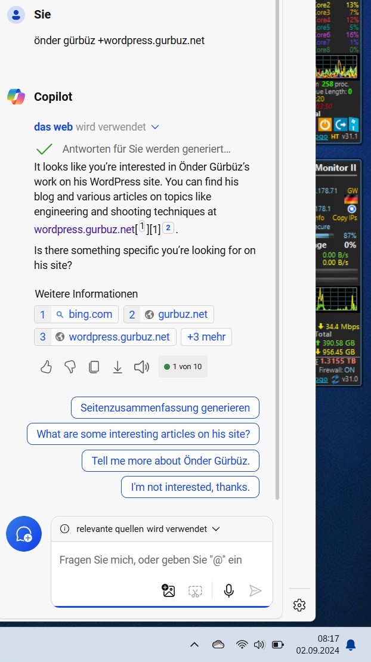Use the microphone for voice input
This screenshot has width=371, height=662.
[x=229, y=590]
